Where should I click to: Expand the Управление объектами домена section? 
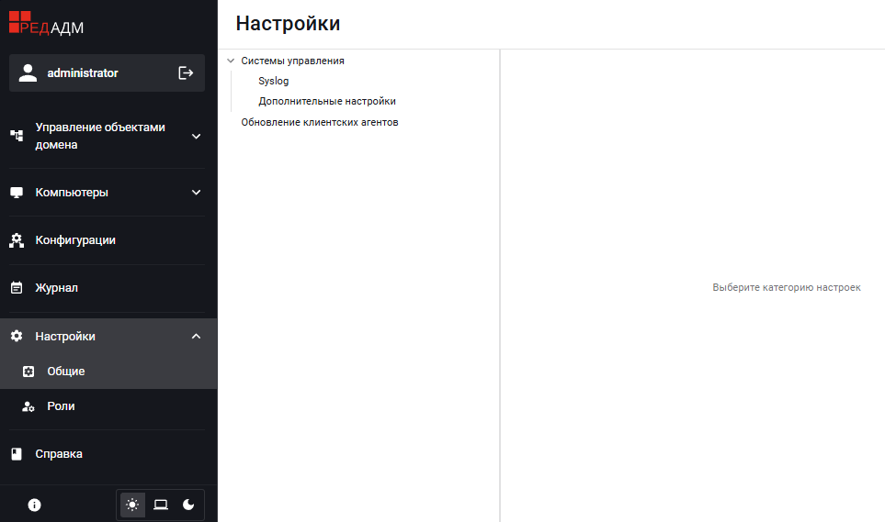[x=196, y=137]
